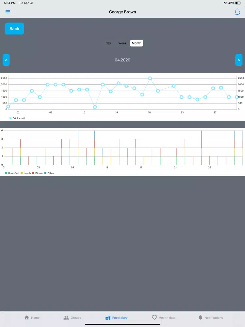Go to previous month arrow
The height and width of the screenshot is (327, 245).
[6, 60]
